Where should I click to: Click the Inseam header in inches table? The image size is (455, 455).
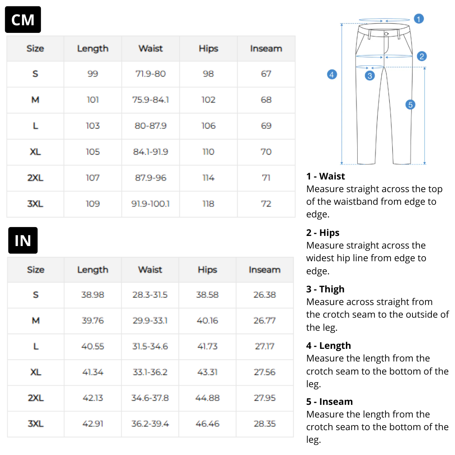click(264, 270)
